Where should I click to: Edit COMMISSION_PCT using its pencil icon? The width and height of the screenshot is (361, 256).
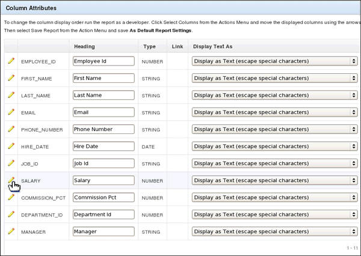10,197
